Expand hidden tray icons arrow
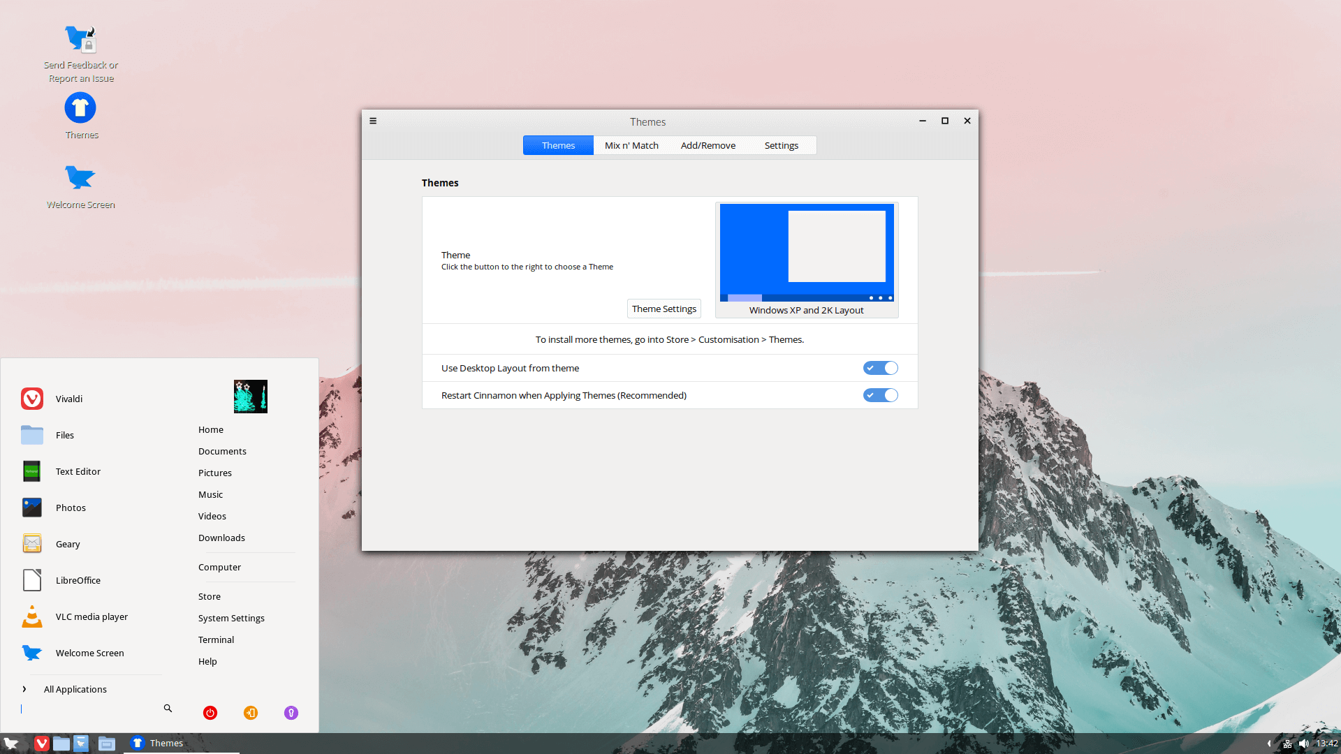 (1269, 744)
